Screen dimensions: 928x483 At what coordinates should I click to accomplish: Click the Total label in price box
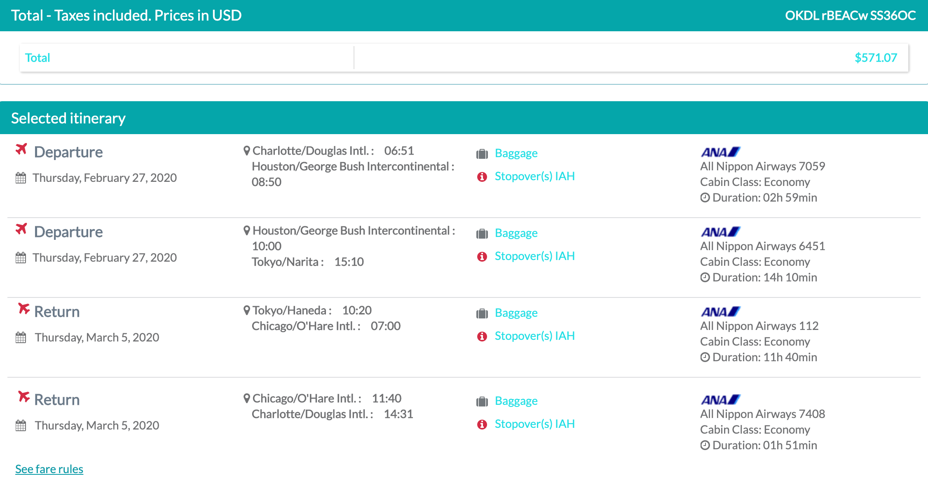(x=37, y=58)
